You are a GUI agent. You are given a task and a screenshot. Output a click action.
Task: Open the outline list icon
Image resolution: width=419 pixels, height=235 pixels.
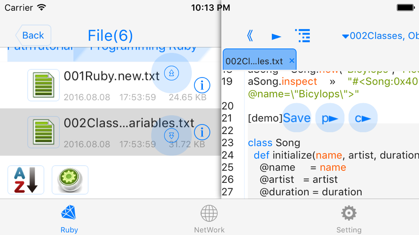(x=303, y=35)
